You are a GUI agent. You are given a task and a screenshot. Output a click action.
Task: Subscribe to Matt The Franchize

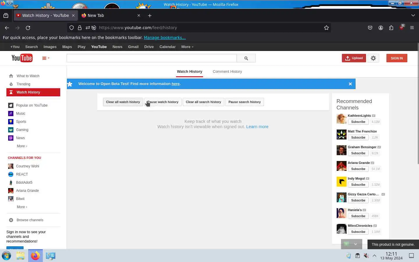358,137
